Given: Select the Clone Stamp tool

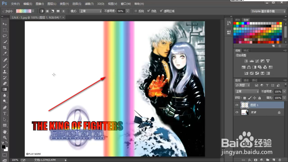Looking at the screenshot, I should click(x=5, y=72).
